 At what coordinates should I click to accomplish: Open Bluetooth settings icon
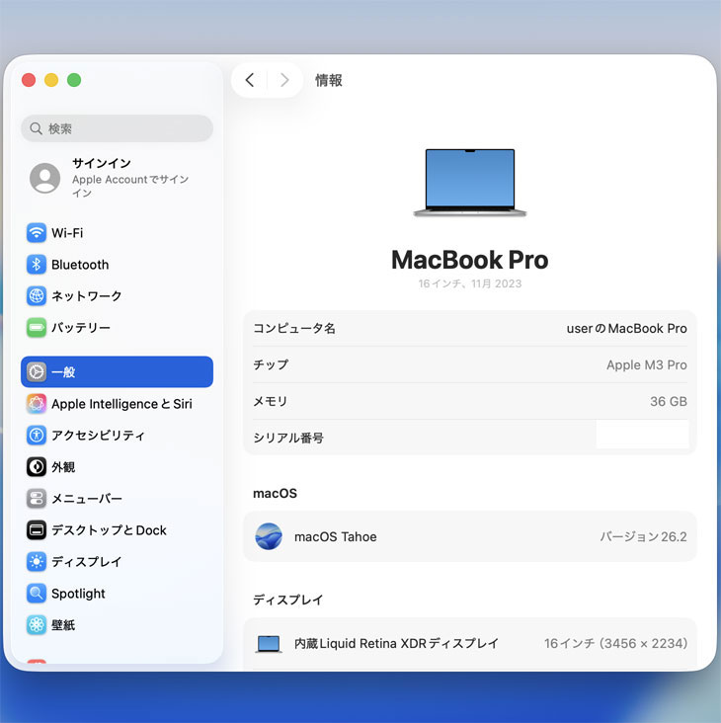(x=37, y=265)
